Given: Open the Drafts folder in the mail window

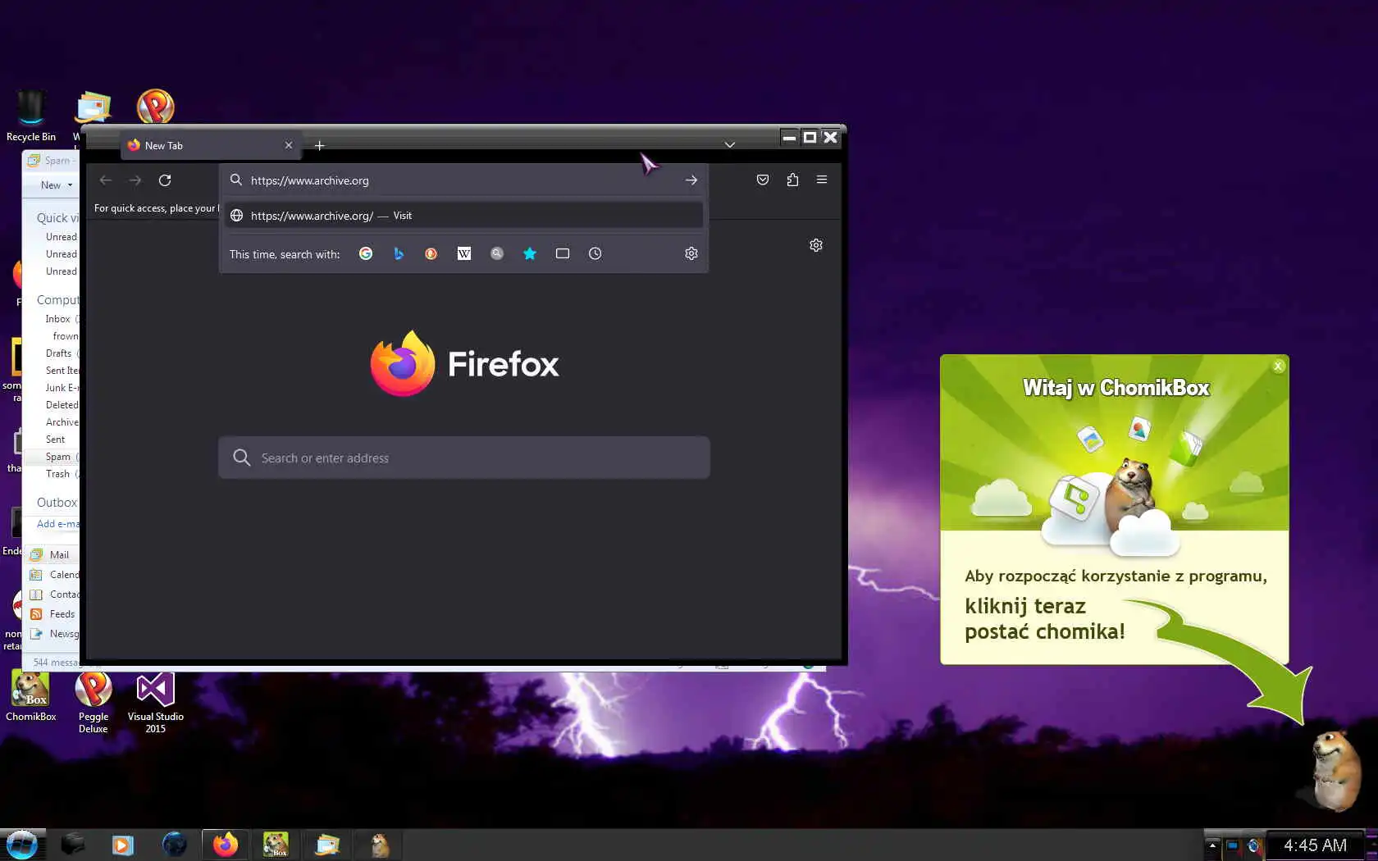Looking at the screenshot, I should tap(58, 353).
